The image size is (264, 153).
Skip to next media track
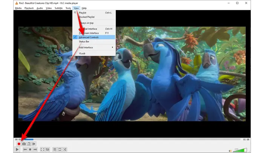(x=35, y=150)
